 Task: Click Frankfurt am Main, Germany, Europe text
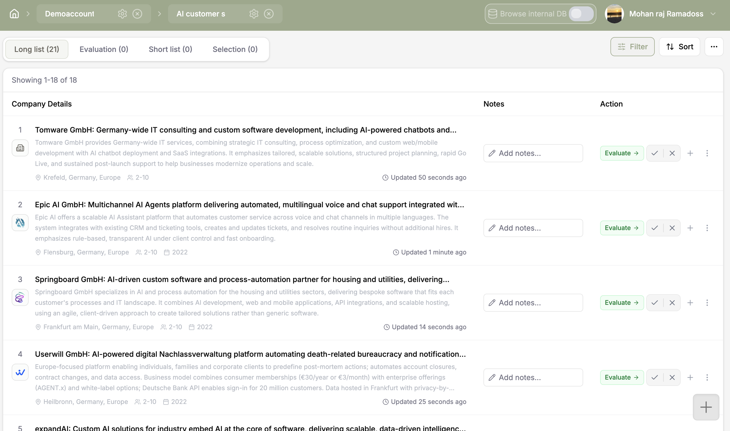click(98, 327)
